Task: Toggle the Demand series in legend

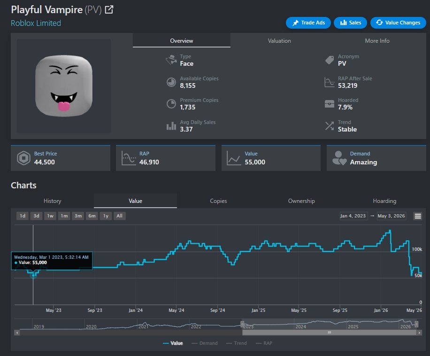Action: tap(205, 343)
